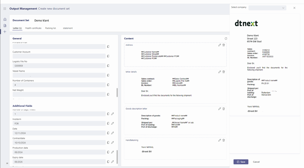The image size is (304, 168).
Task: Copy the Customer Account field value
Action: [x=108, y=56]
